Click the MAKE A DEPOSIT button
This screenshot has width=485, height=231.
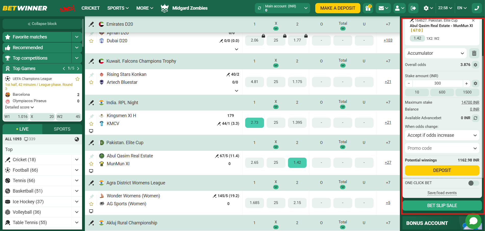[x=337, y=8]
